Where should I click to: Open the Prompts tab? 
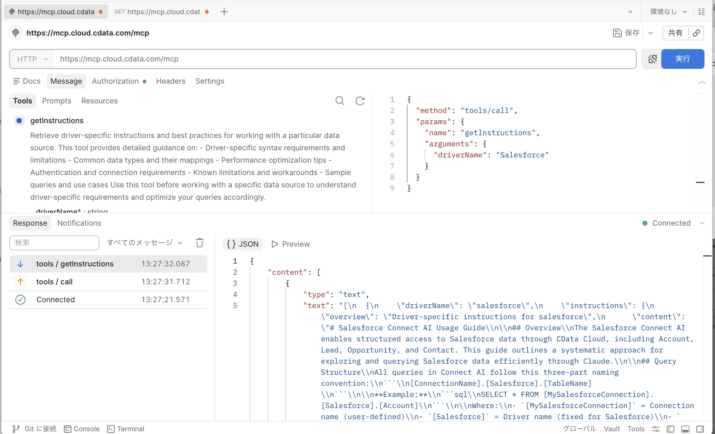[x=56, y=101]
